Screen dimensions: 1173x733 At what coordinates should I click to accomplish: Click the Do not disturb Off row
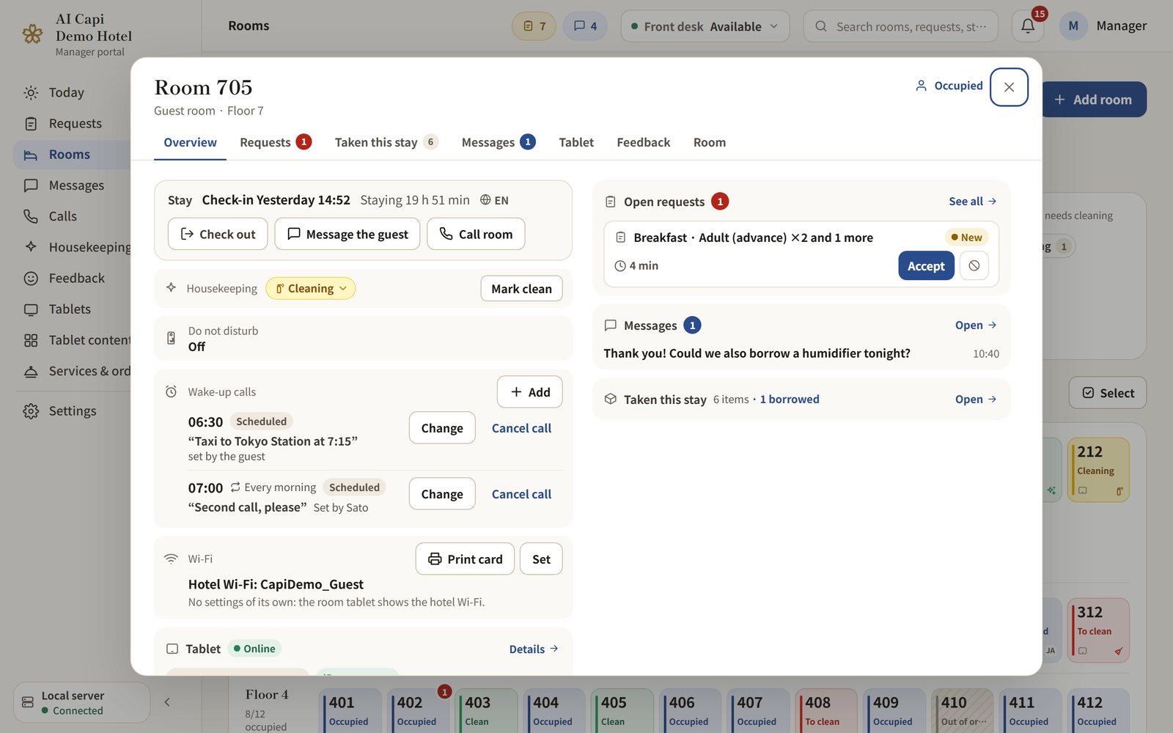coord(363,339)
